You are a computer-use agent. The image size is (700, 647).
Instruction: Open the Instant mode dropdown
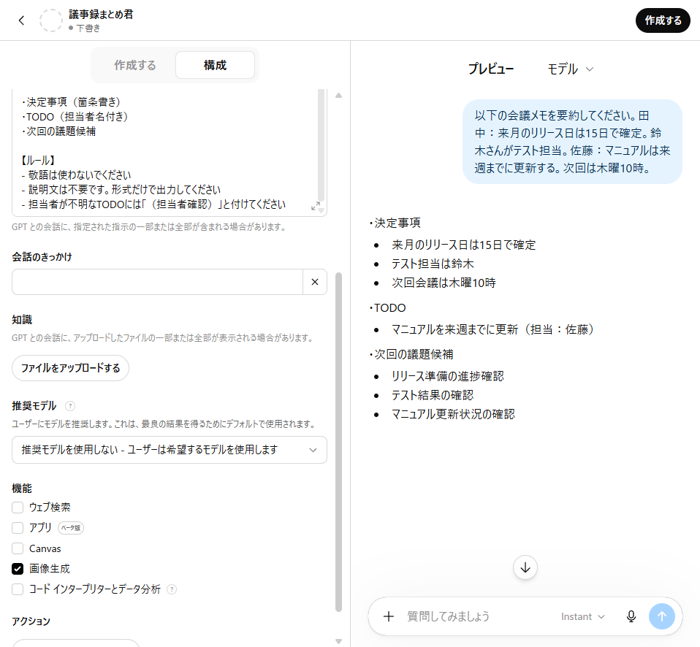[x=582, y=616]
